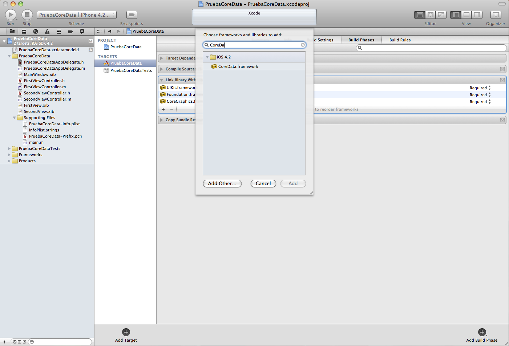Show the Search navigator
Screen dimensions: 509x346
[x=36, y=32]
